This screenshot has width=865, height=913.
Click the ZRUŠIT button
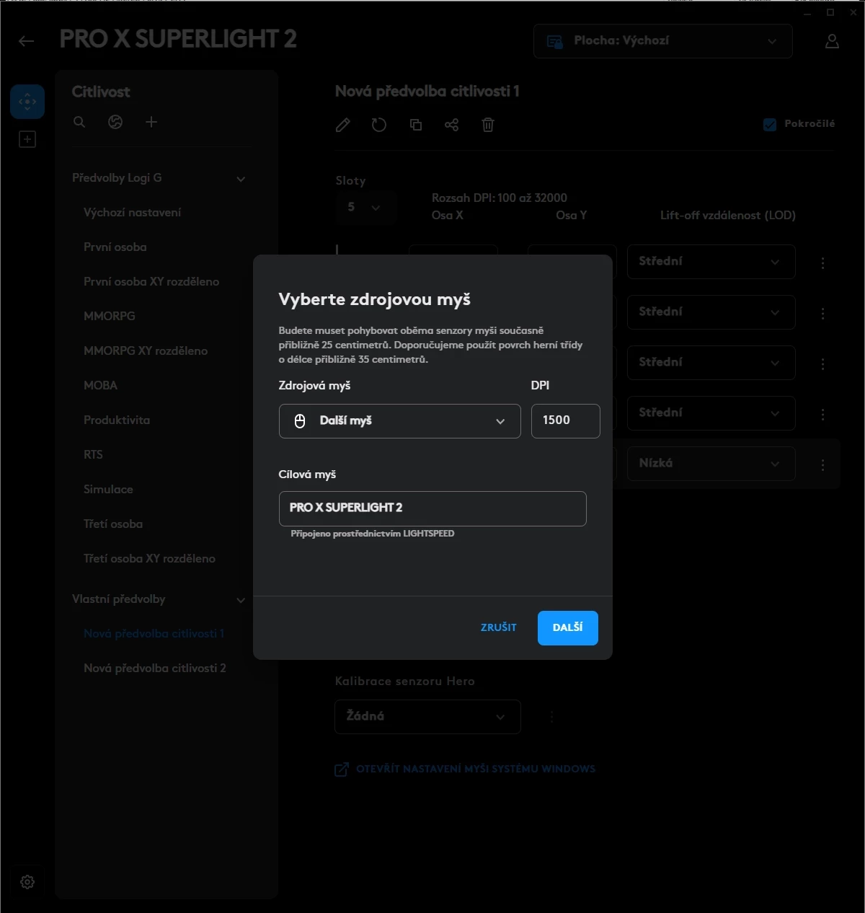click(499, 627)
